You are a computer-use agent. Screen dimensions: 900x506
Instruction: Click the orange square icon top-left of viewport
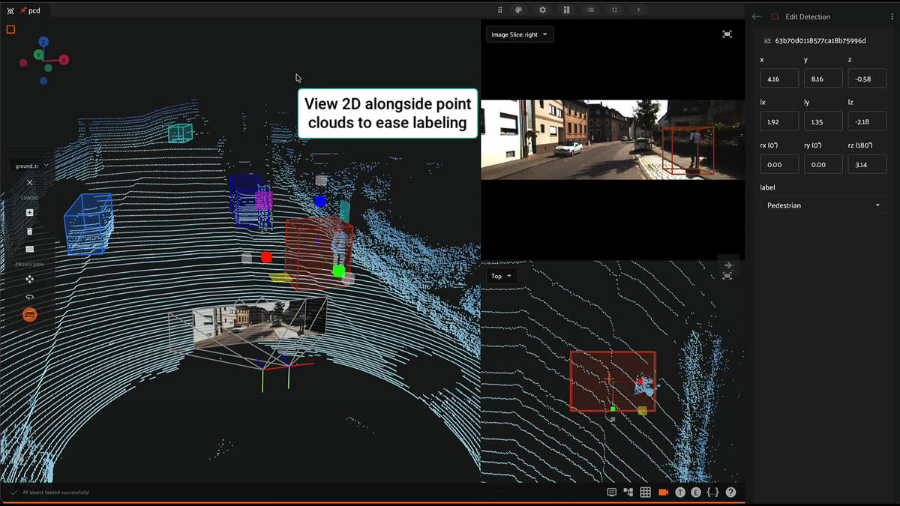(10, 30)
